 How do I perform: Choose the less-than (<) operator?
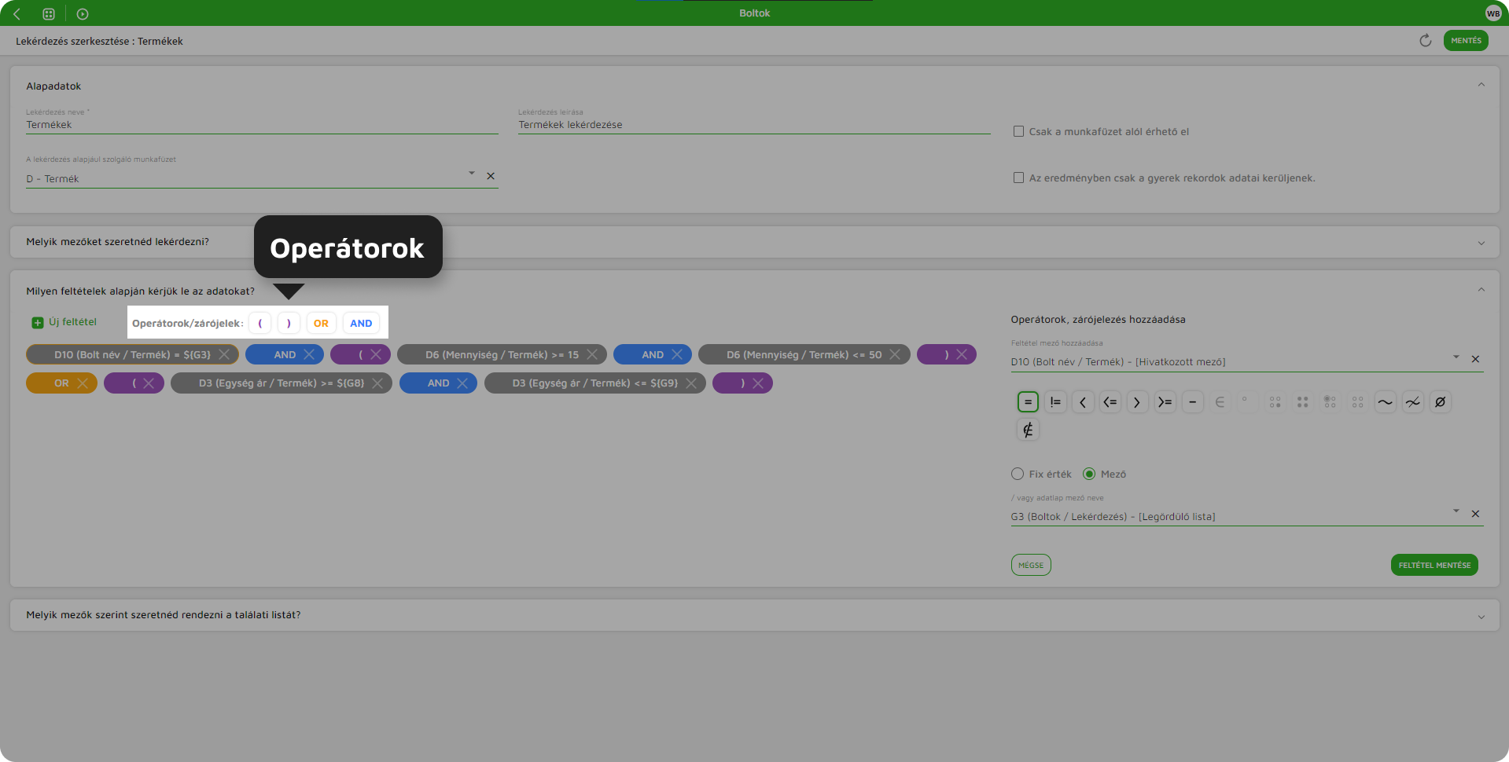point(1083,402)
